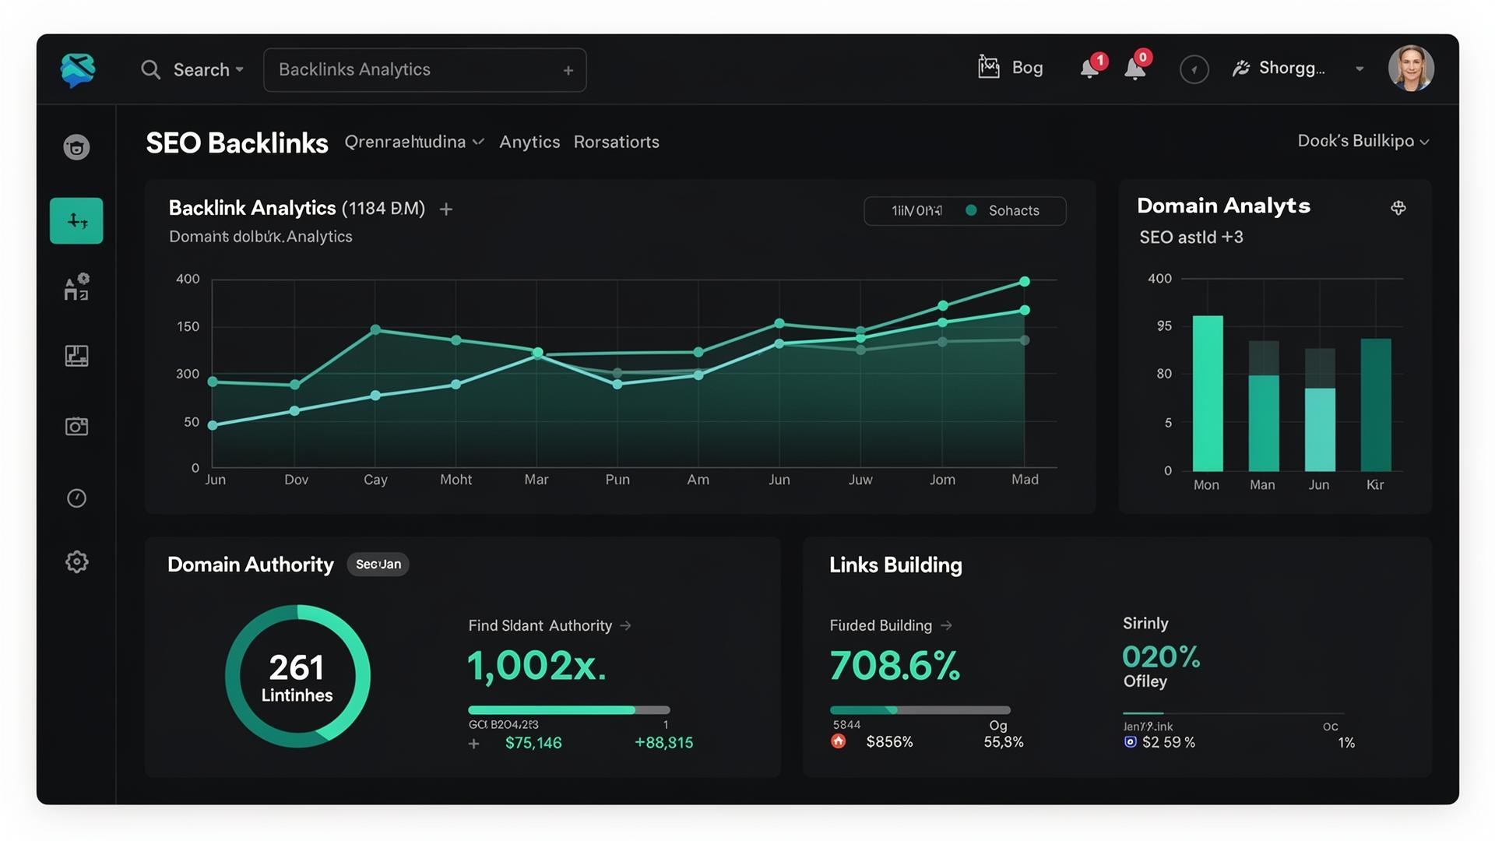Click the SEO astld +3 subtitle
1495x841 pixels.
(x=1191, y=238)
